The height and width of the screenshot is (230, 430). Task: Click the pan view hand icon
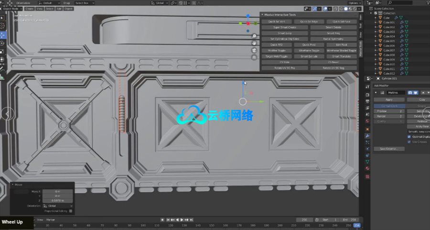coord(254,43)
